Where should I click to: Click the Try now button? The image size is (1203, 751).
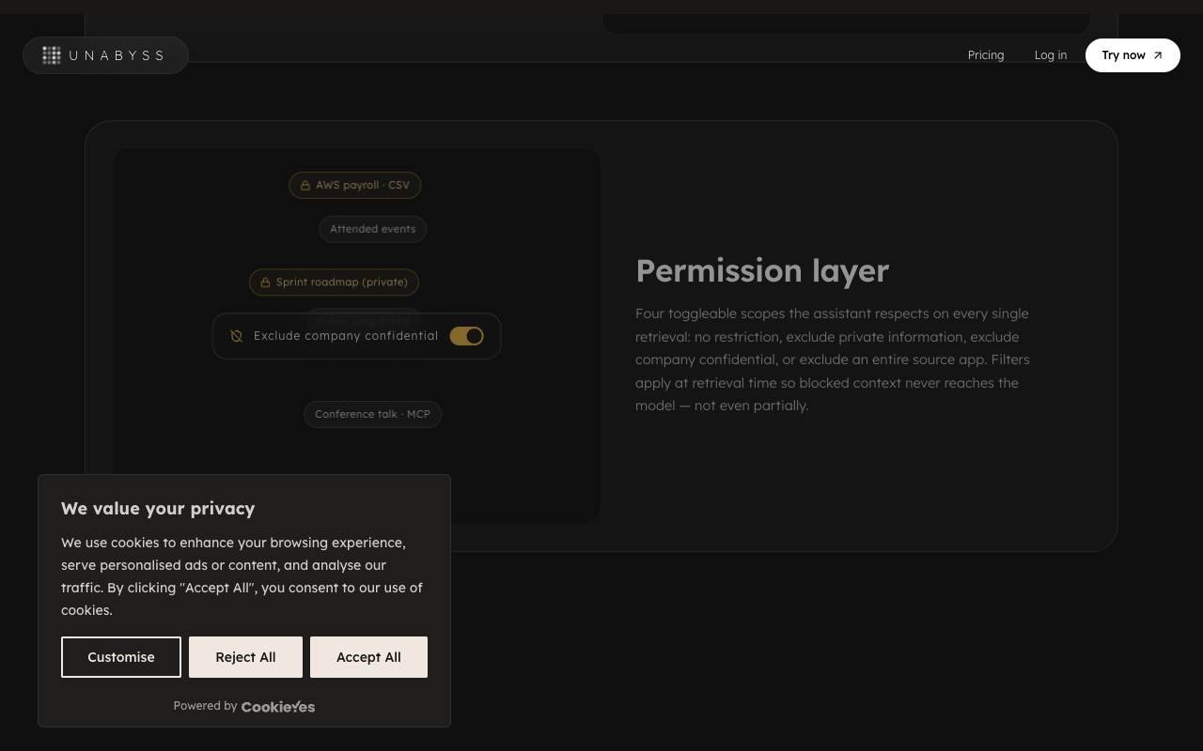[1133, 55]
